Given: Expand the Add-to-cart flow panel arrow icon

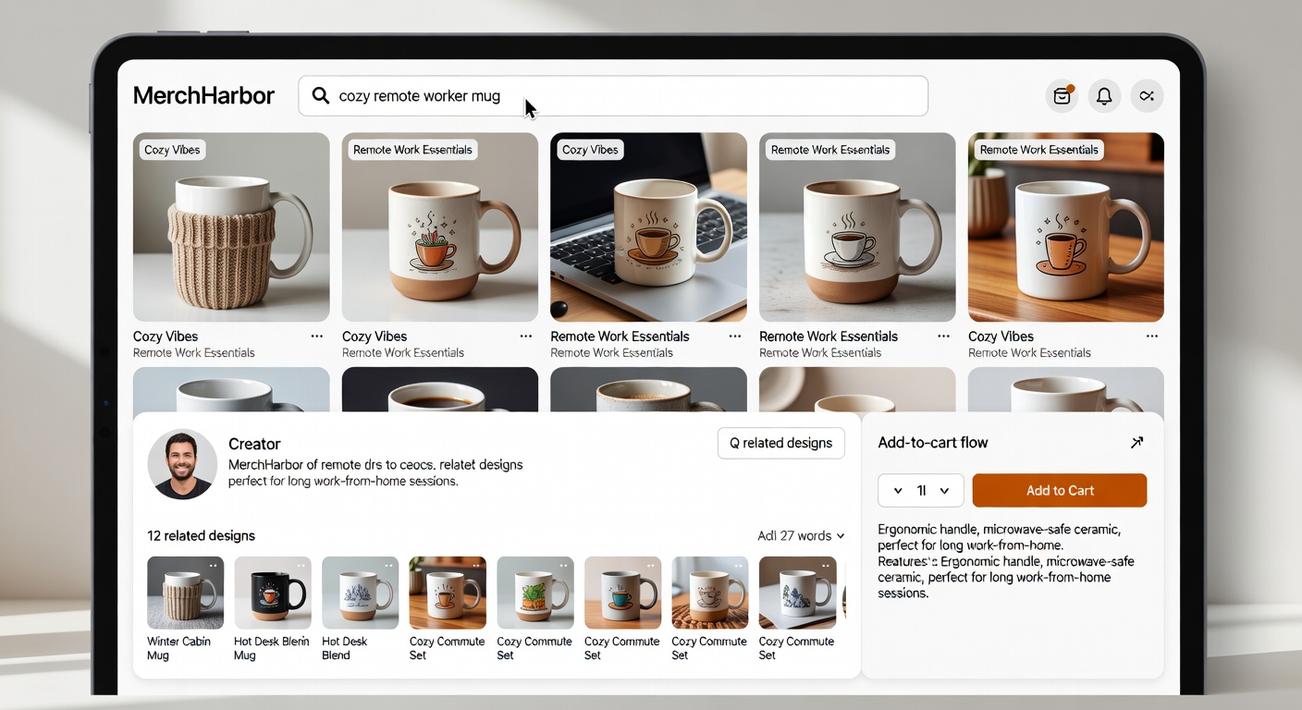Looking at the screenshot, I should tap(1136, 443).
